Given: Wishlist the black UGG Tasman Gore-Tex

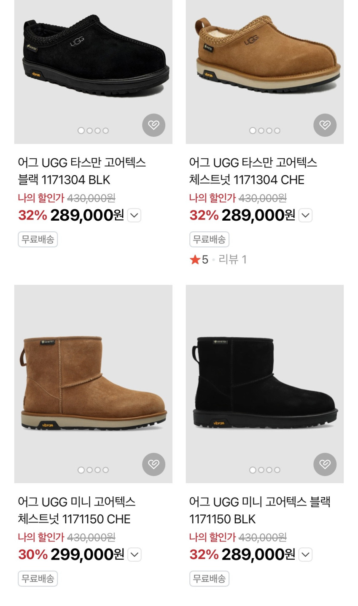Looking at the screenshot, I should tap(153, 125).
